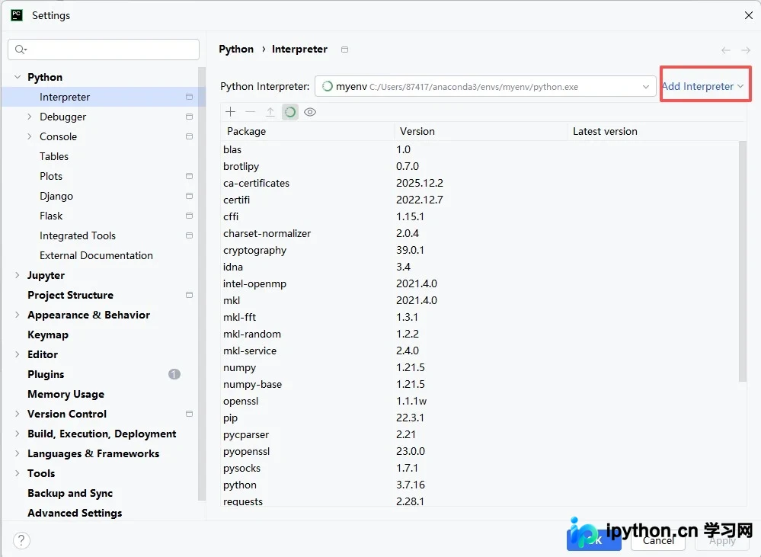This screenshot has width=761, height=557.
Task: Toggle the Conda package manager button
Action: [x=290, y=112]
